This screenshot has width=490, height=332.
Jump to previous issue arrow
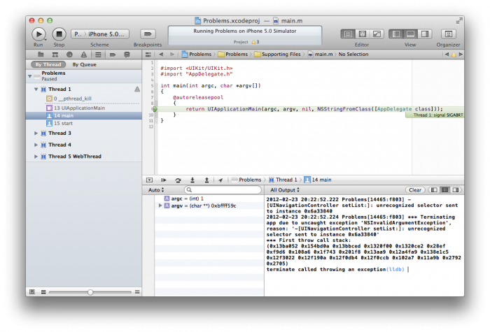pyautogui.click(x=447, y=55)
